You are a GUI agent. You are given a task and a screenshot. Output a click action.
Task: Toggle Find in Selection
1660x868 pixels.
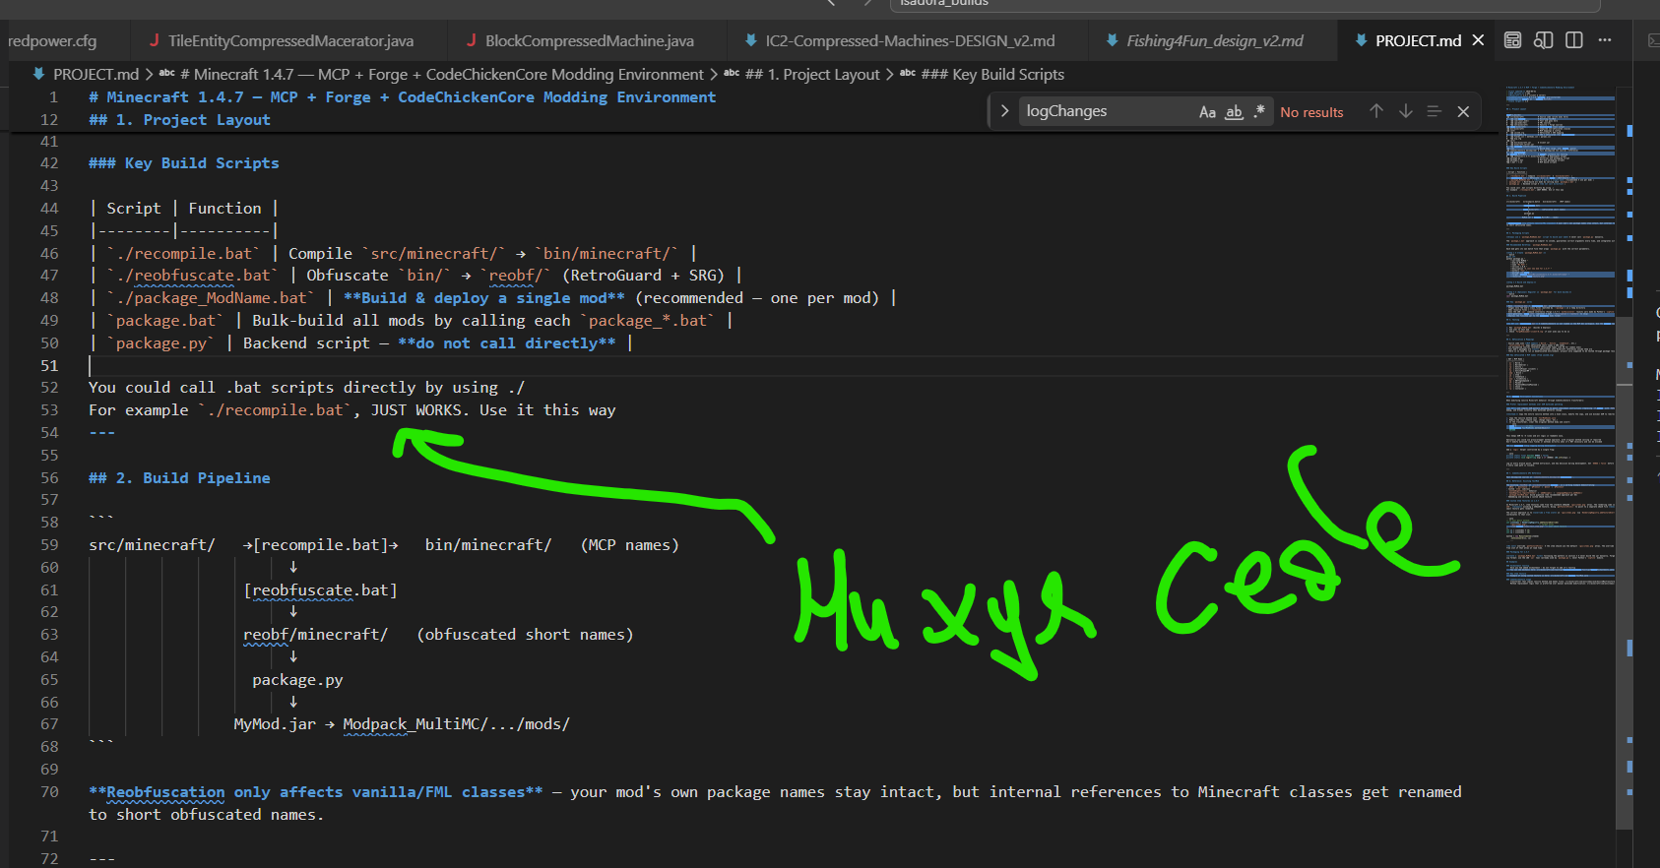click(1435, 111)
